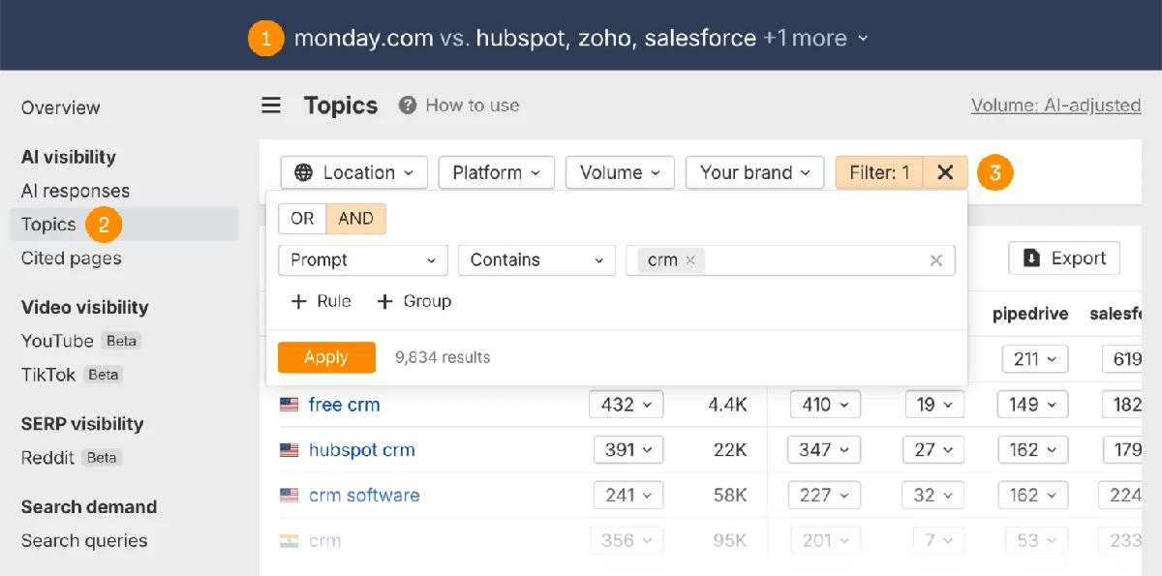The image size is (1162, 576).
Task: Open the Contains condition dropdown
Action: pyautogui.click(x=536, y=259)
